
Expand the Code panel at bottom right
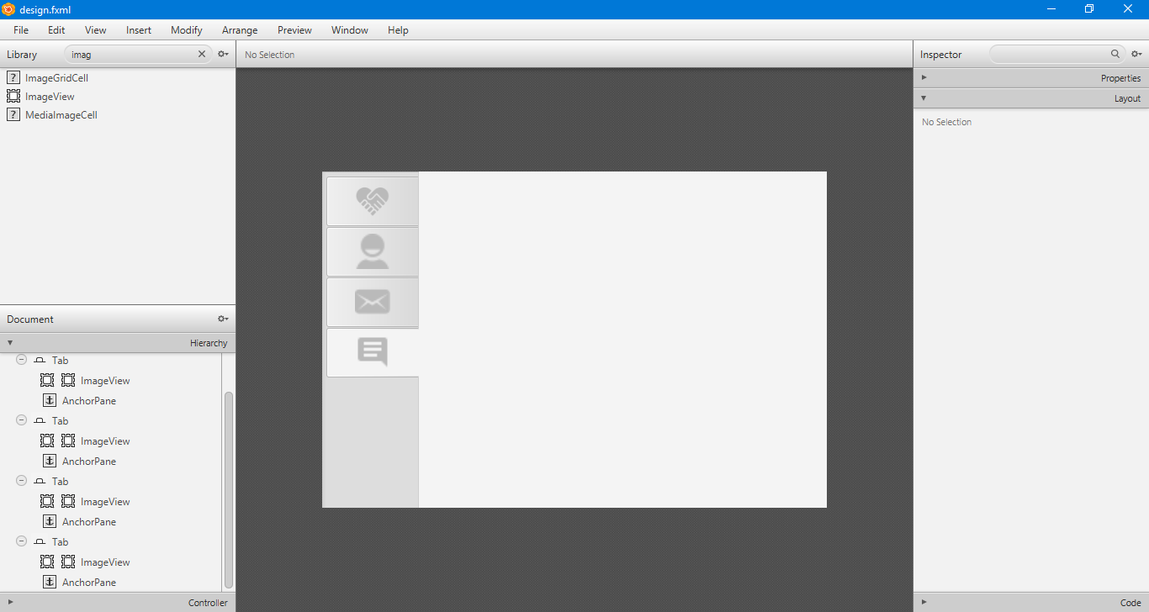(924, 603)
